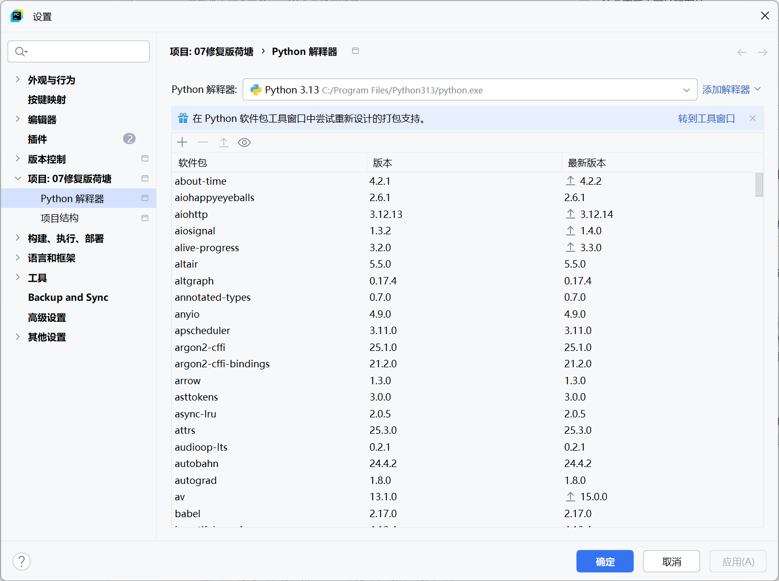Click the 确定 button
Image resolution: width=779 pixels, height=581 pixels.
(605, 561)
